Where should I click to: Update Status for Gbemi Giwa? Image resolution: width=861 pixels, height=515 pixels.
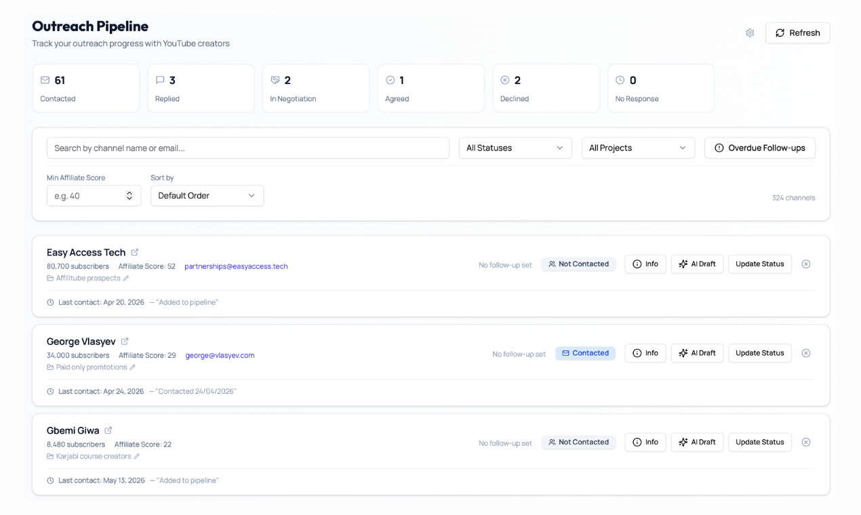(760, 442)
